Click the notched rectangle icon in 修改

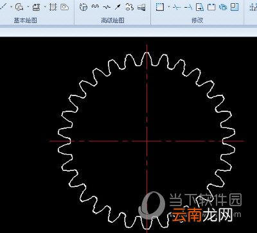click(x=211, y=7)
